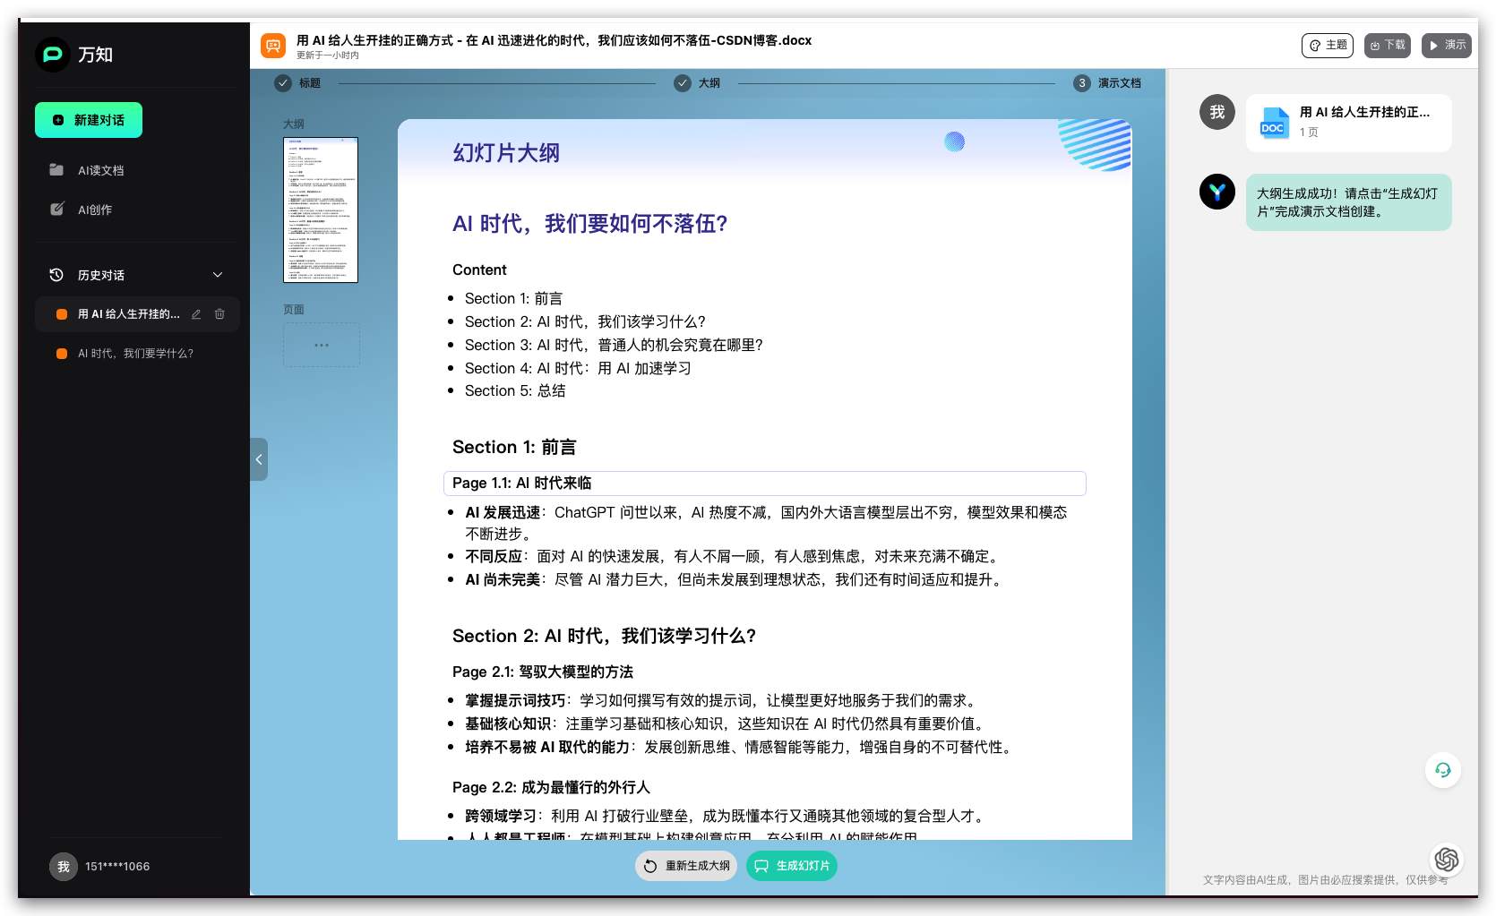Click the 历史对话 clock icon
1496x916 pixels.
(x=56, y=275)
